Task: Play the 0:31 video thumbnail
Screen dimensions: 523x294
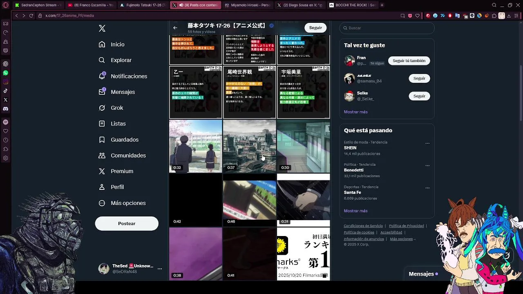Action: pos(303,200)
